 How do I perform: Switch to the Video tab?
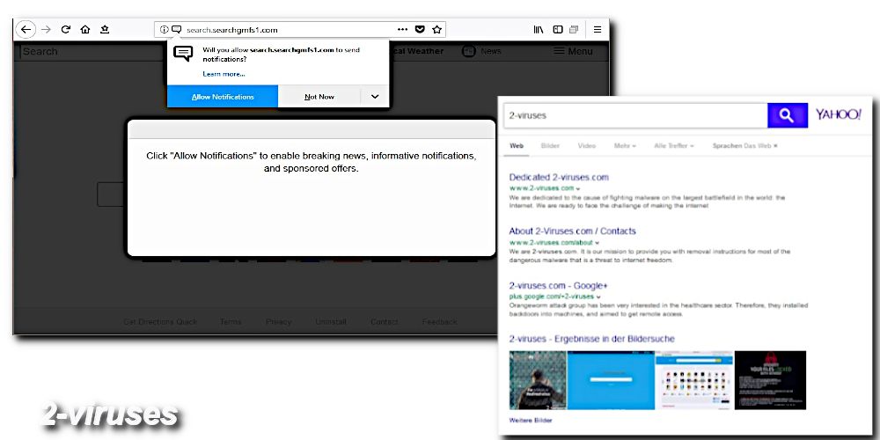pyautogui.click(x=586, y=146)
